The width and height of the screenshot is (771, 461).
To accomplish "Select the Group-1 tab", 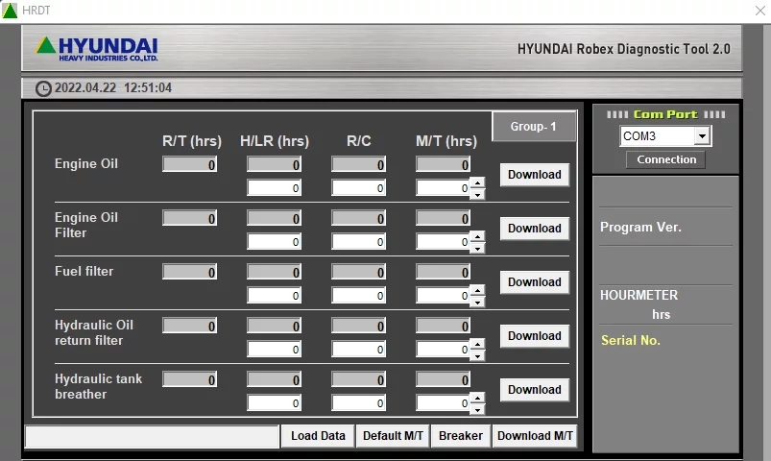I will tap(533, 127).
